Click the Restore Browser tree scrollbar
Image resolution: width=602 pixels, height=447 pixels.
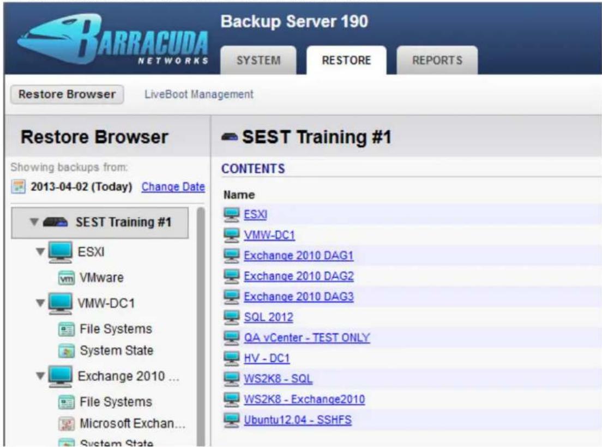point(201,327)
